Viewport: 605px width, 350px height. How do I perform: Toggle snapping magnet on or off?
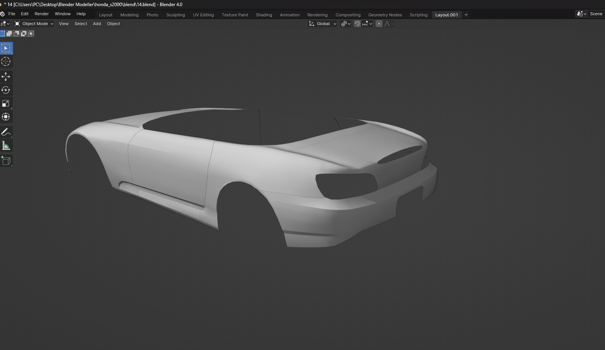pyautogui.click(x=357, y=24)
